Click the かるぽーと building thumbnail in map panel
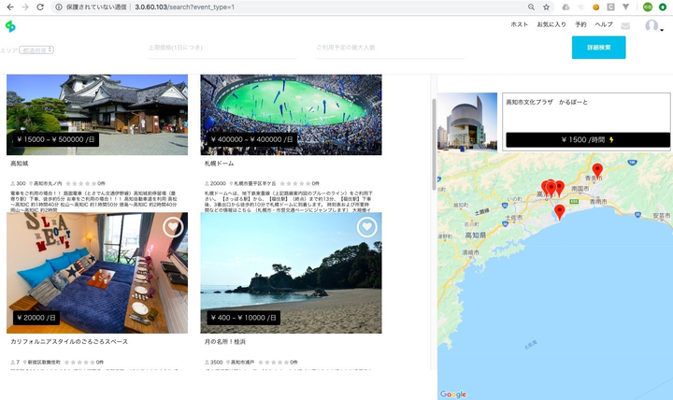The height and width of the screenshot is (400, 673). (467, 121)
